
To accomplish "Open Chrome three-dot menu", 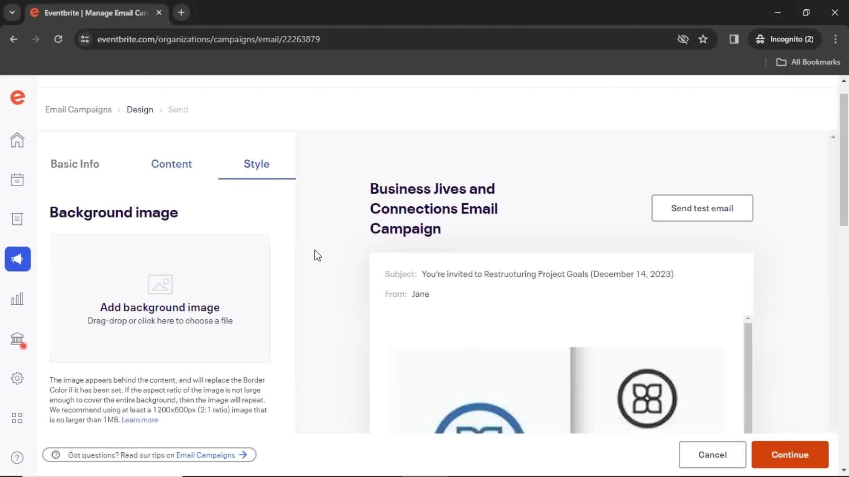I will click(x=835, y=39).
